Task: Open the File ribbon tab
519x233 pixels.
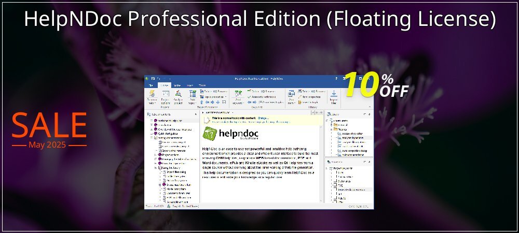Action: click(151, 85)
